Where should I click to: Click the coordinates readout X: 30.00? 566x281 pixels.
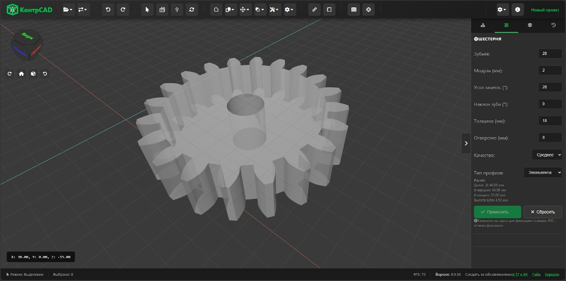(41, 257)
